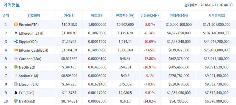Click EOS volume $1,354,050,000

179,93
